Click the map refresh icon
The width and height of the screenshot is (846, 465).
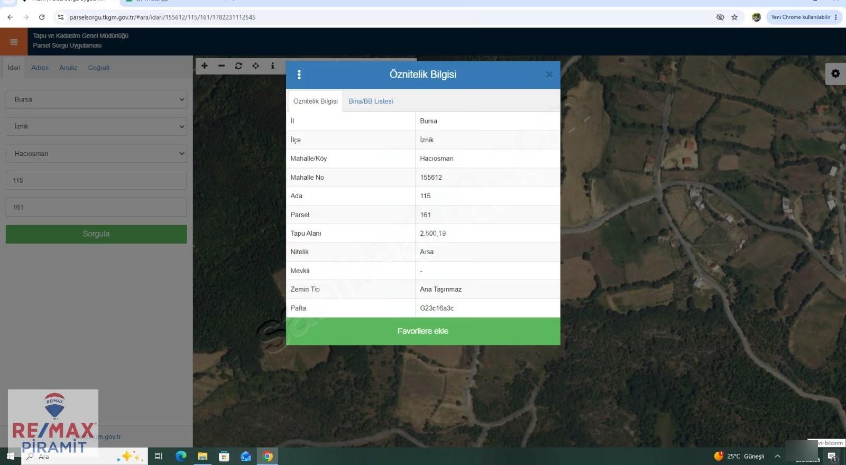coord(238,66)
